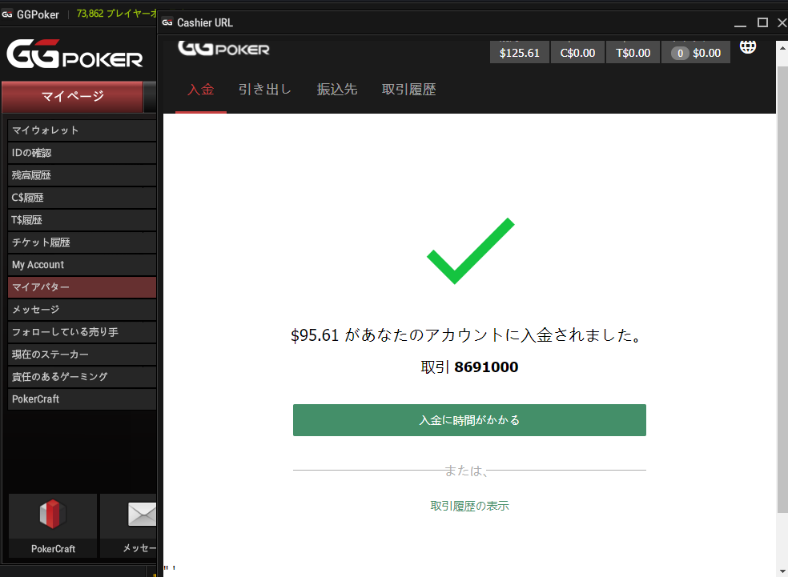Open 現在のステーカー in sidebar

(82, 354)
